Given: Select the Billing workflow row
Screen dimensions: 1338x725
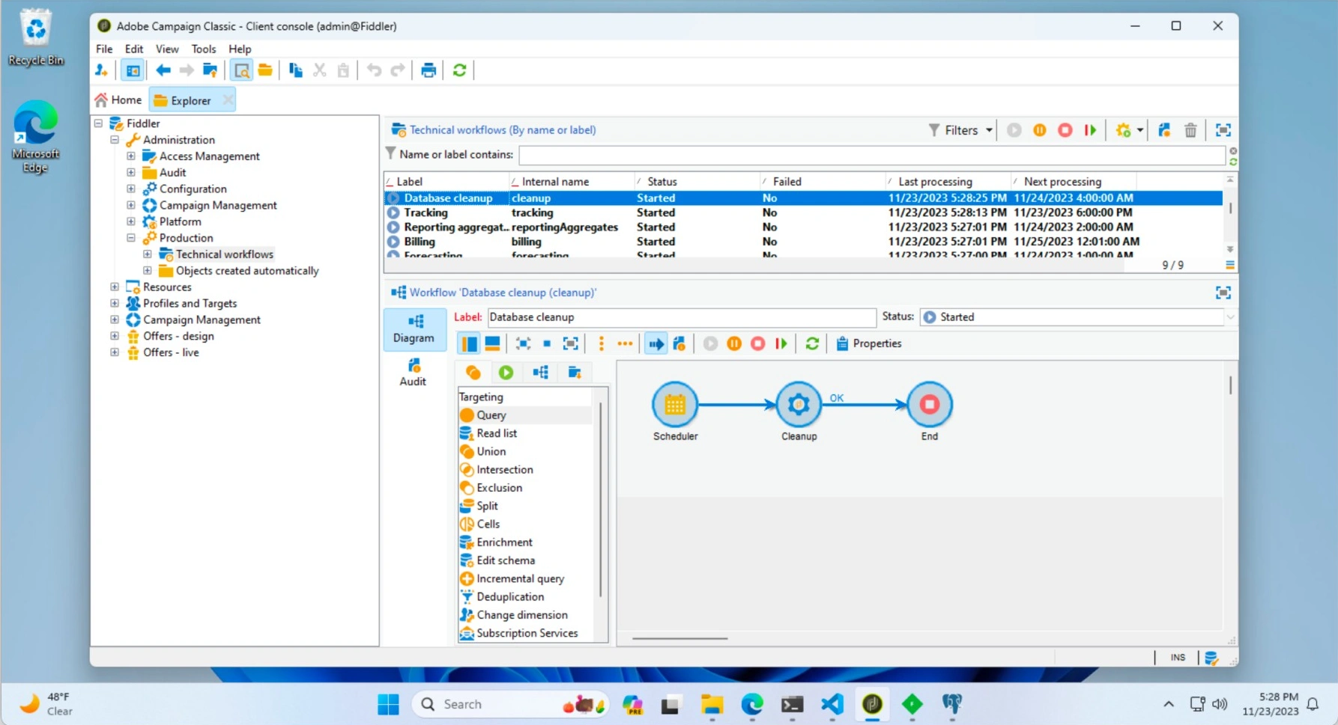Looking at the screenshot, I should click(803, 242).
